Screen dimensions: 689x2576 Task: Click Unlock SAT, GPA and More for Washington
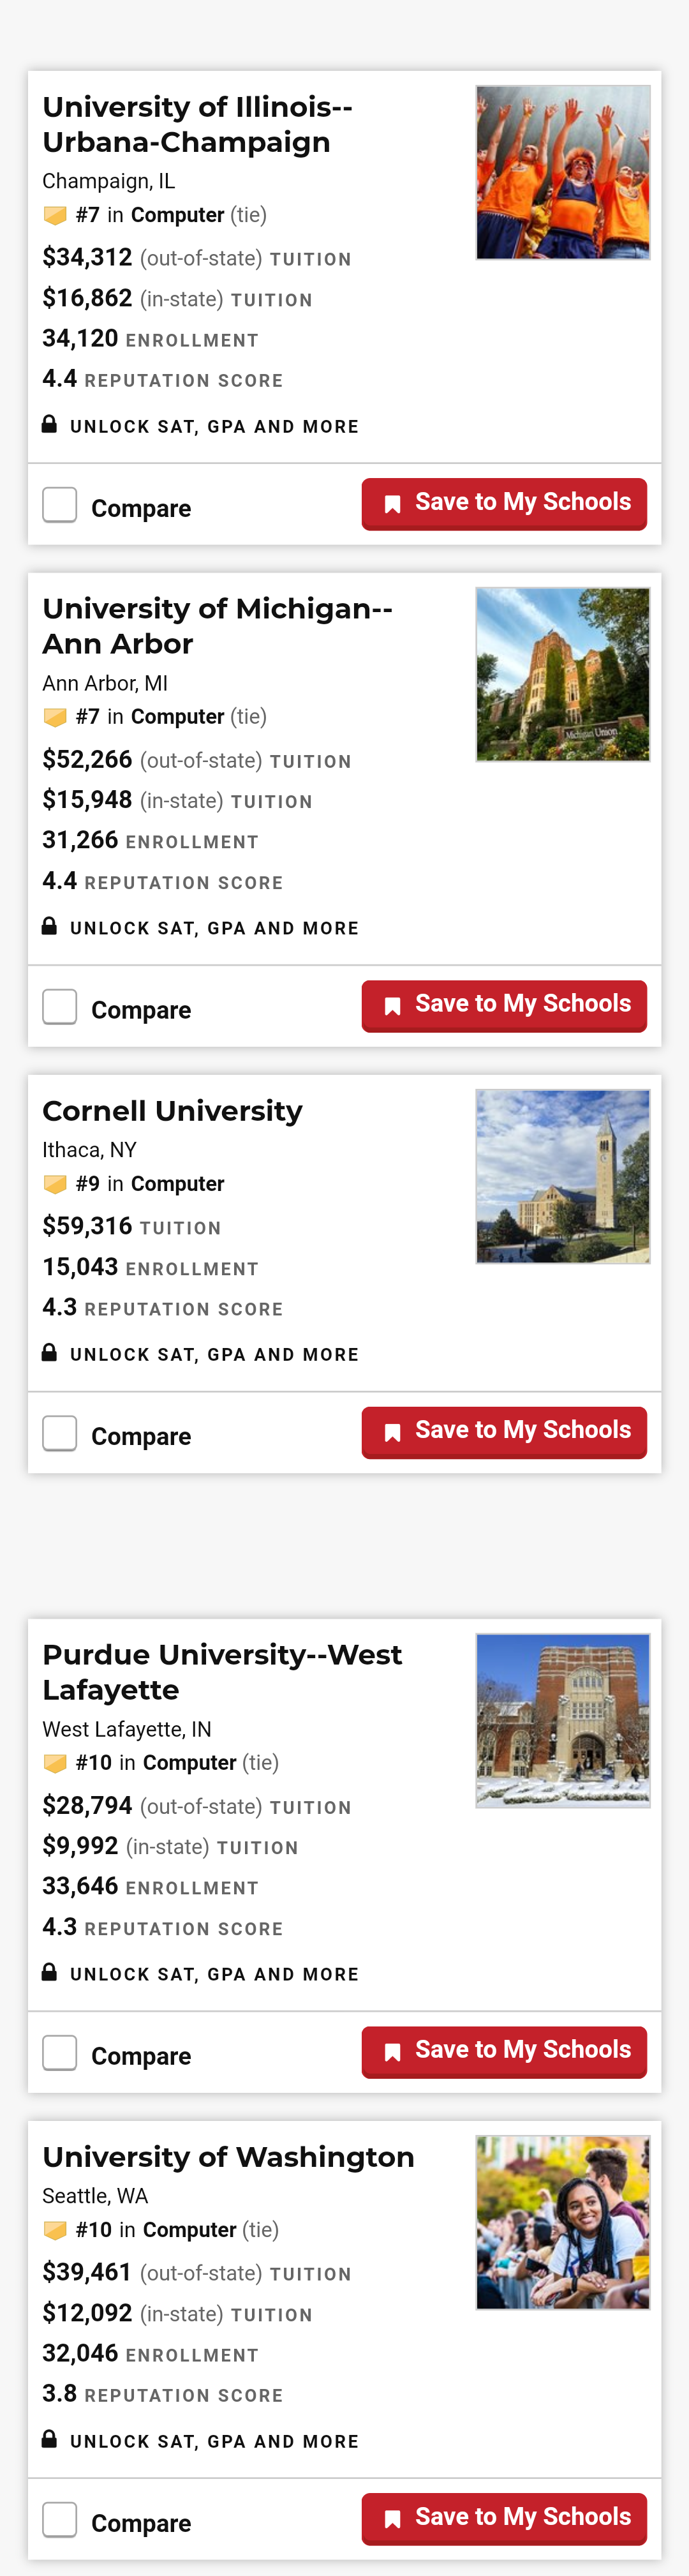(214, 2441)
